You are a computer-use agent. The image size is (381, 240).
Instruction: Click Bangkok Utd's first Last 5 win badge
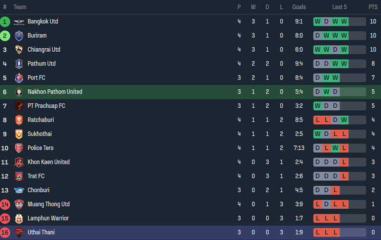(x=317, y=21)
